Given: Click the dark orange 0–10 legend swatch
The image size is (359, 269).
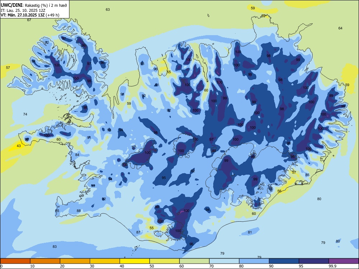Looking at the screenshot, I should [x=15, y=261].
